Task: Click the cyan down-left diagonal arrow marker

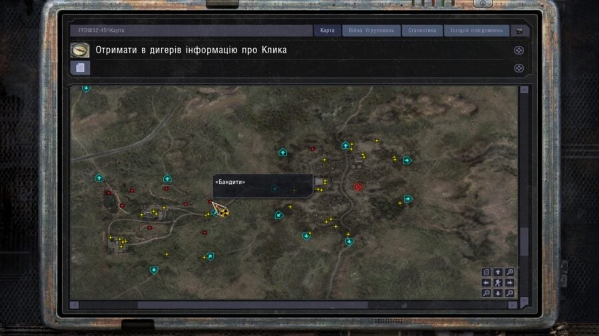Action: 279,215
